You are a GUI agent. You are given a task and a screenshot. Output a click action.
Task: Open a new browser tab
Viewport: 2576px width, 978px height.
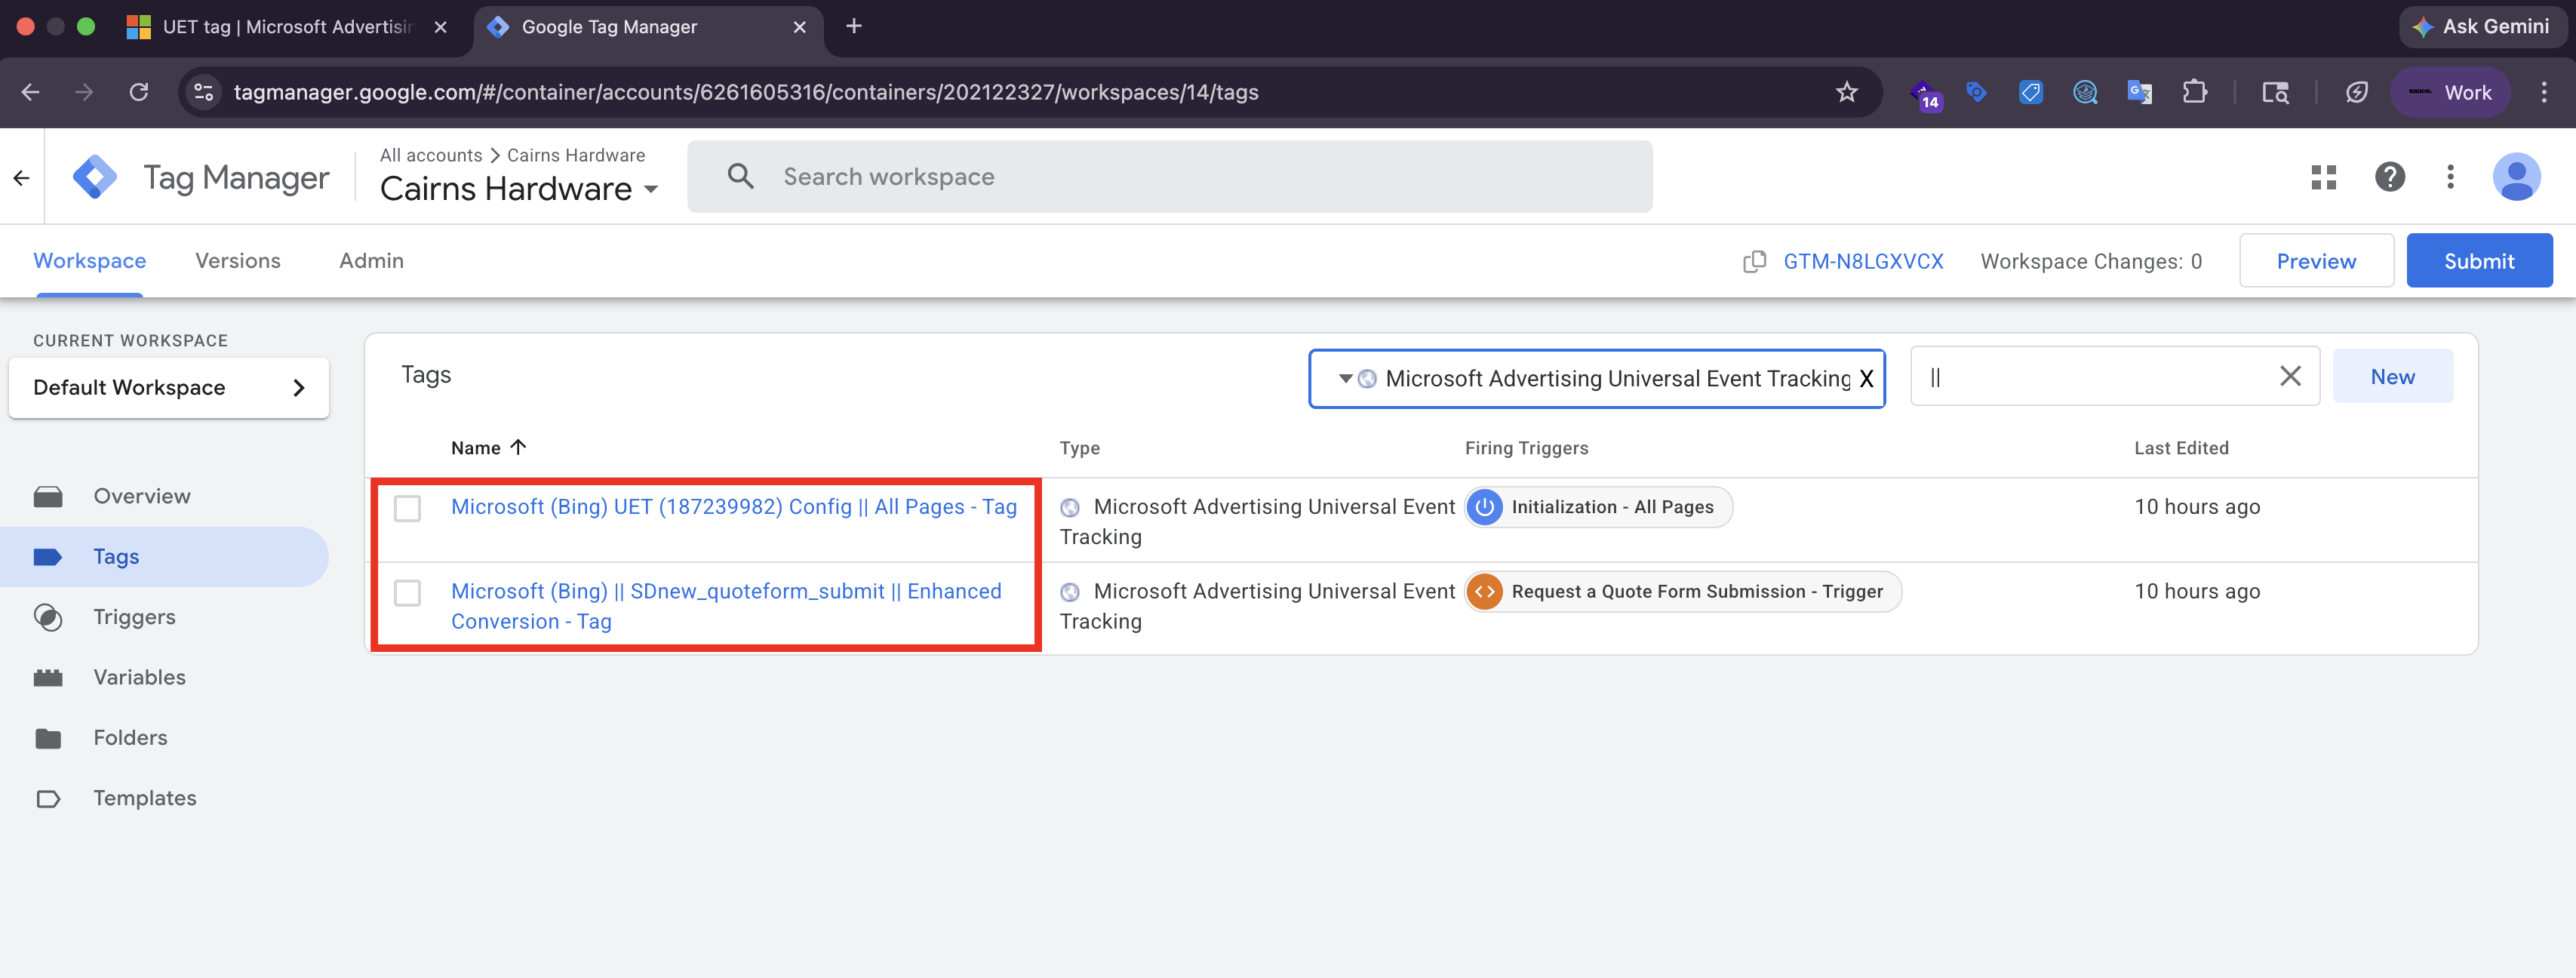tap(853, 27)
